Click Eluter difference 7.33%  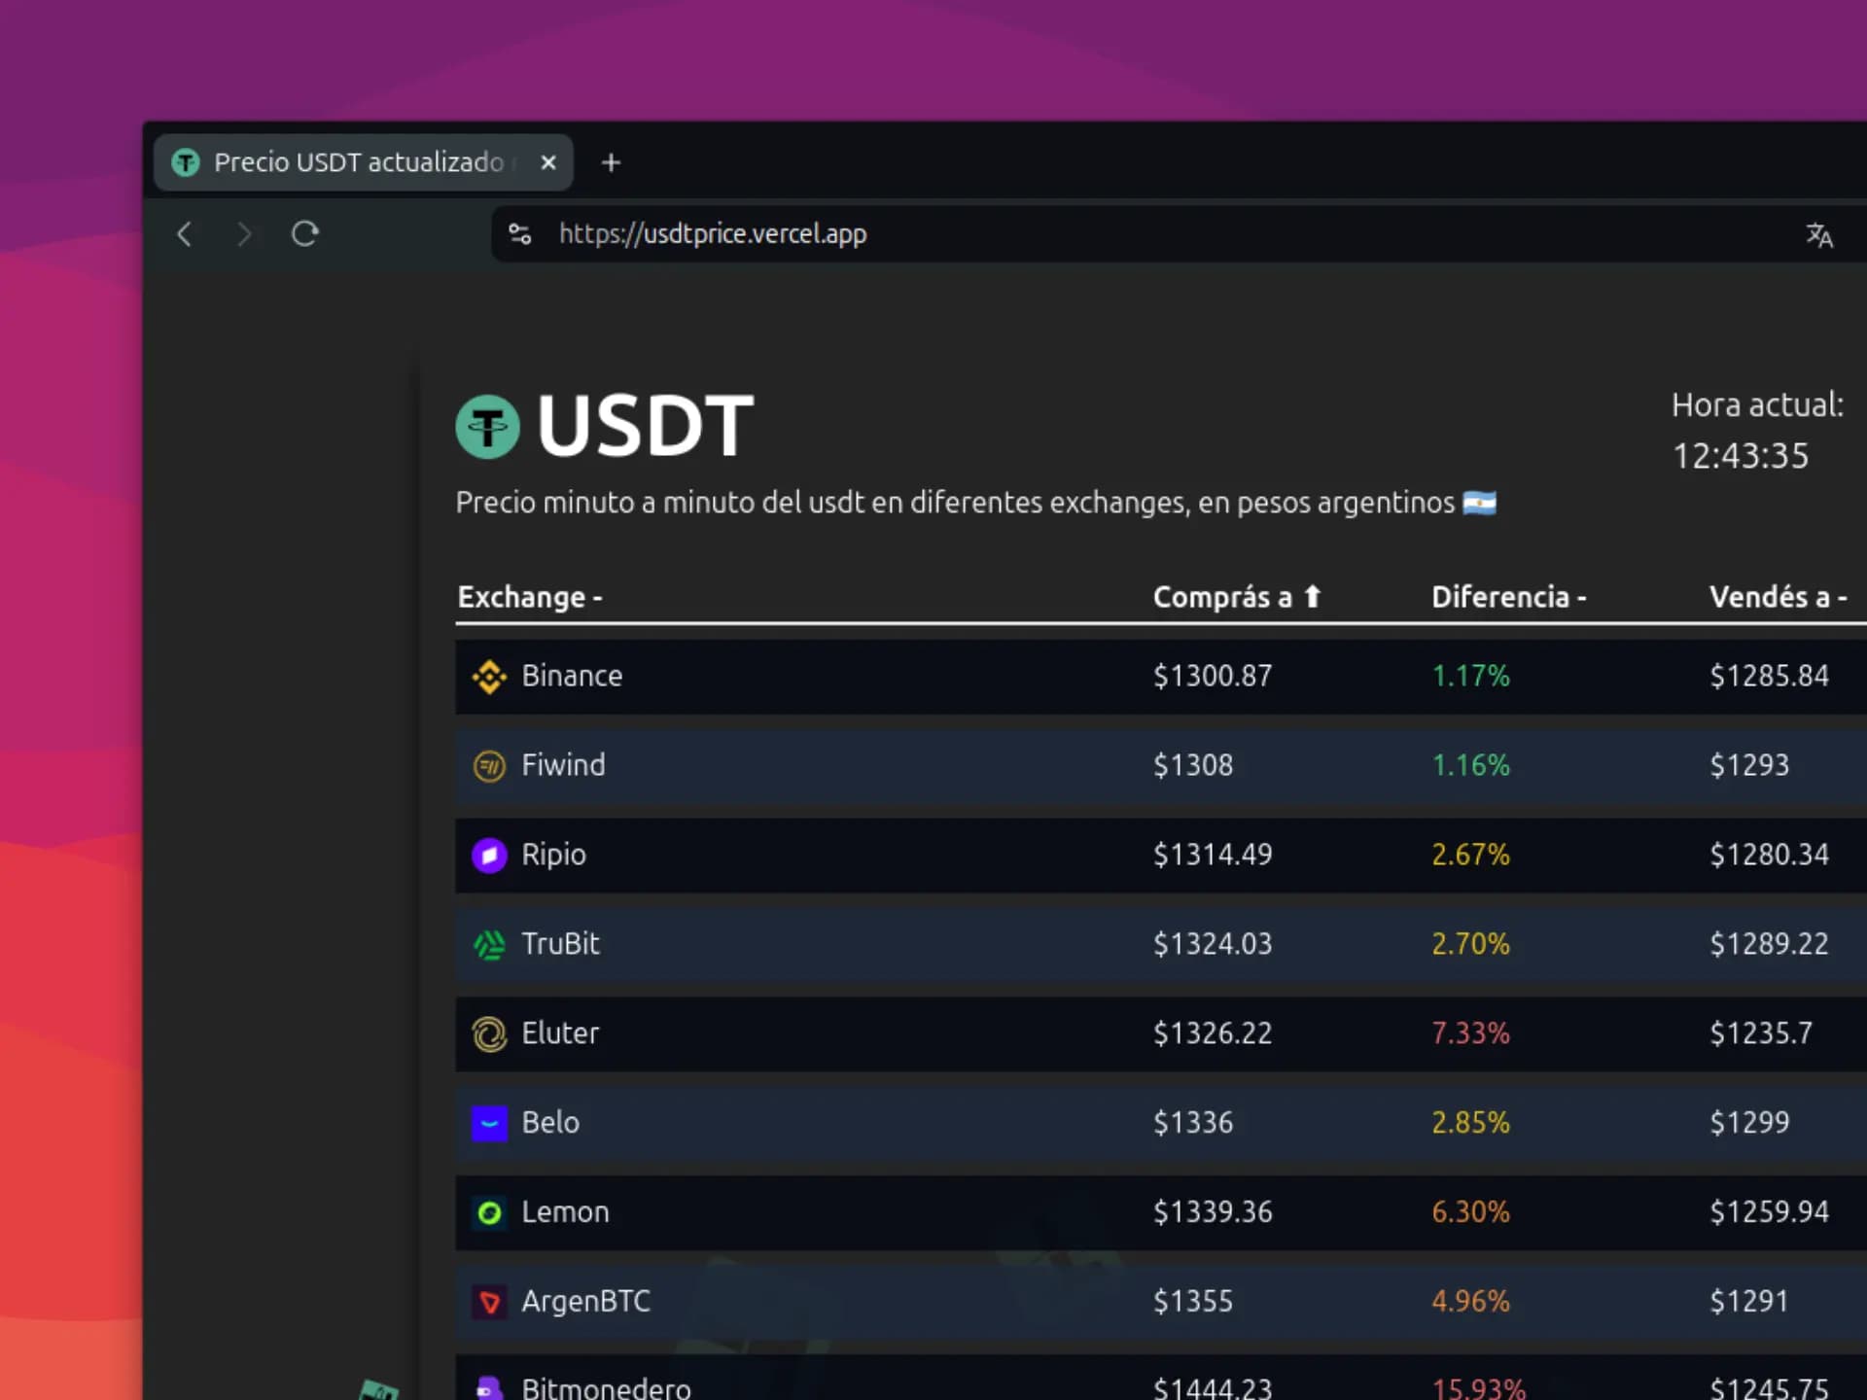(x=1470, y=1033)
